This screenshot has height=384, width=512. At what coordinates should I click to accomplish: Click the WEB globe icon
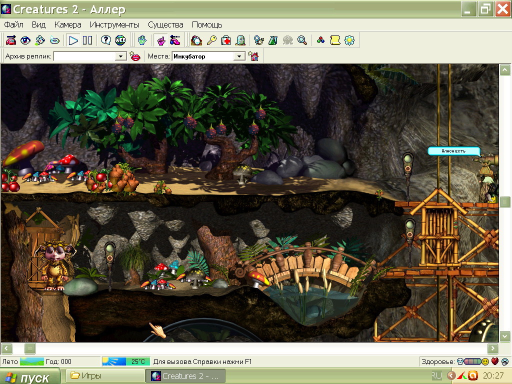coord(120,40)
